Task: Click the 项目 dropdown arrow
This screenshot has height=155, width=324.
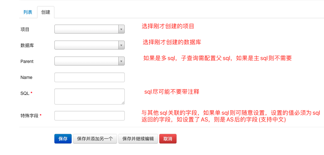Action: [121, 29]
